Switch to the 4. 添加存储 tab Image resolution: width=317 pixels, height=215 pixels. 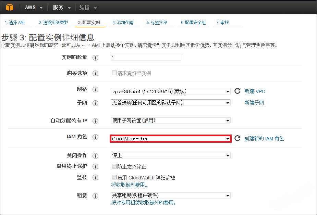[x=123, y=23]
